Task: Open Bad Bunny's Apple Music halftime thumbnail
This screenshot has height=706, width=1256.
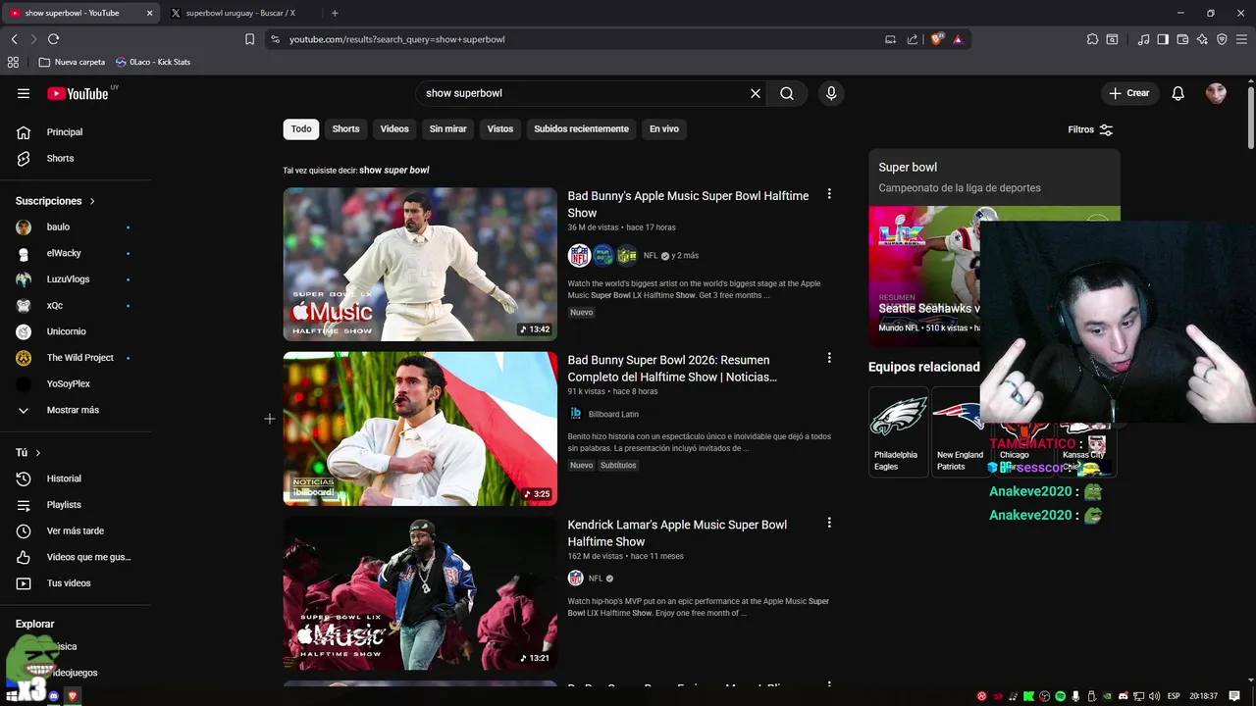Action: pyautogui.click(x=420, y=264)
